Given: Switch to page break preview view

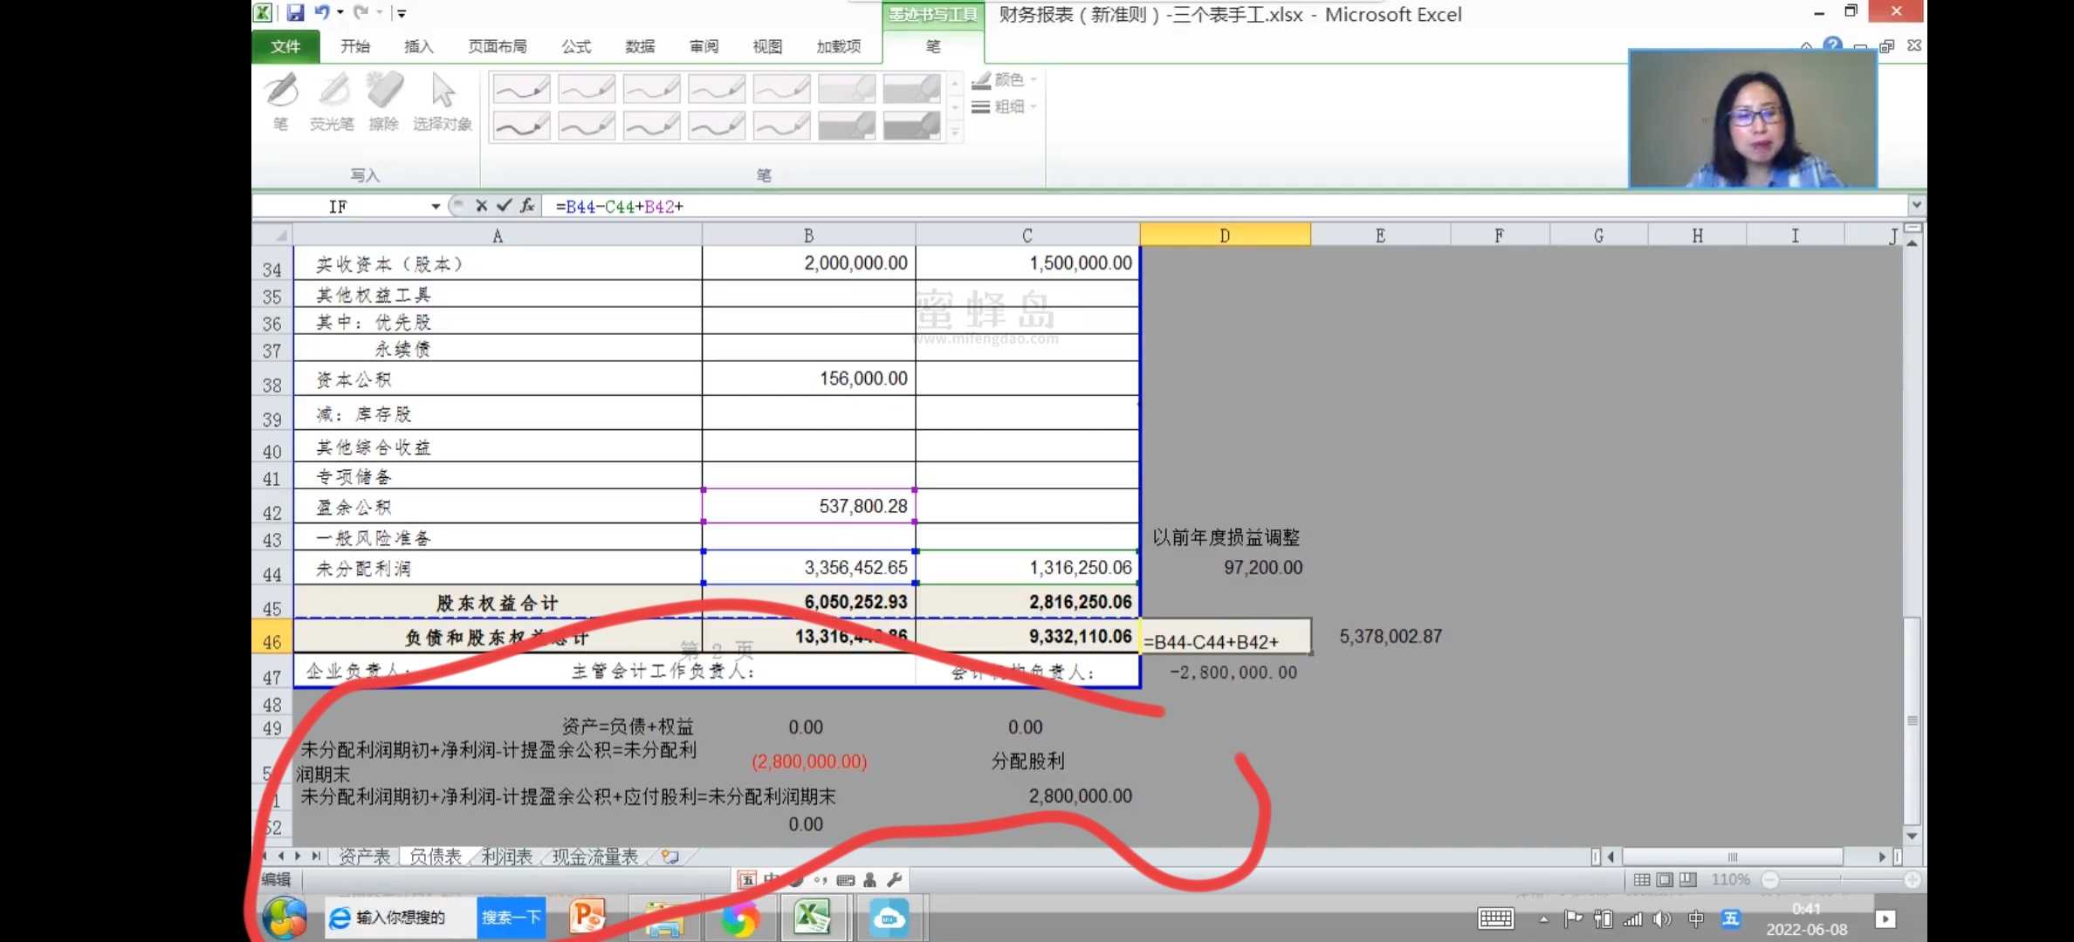Looking at the screenshot, I should click(1688, 879).
